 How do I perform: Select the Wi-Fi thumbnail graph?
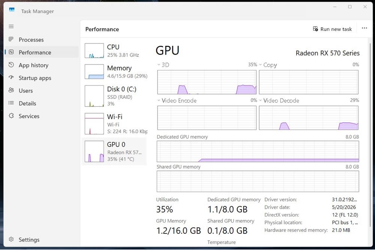tap(94, 124)
